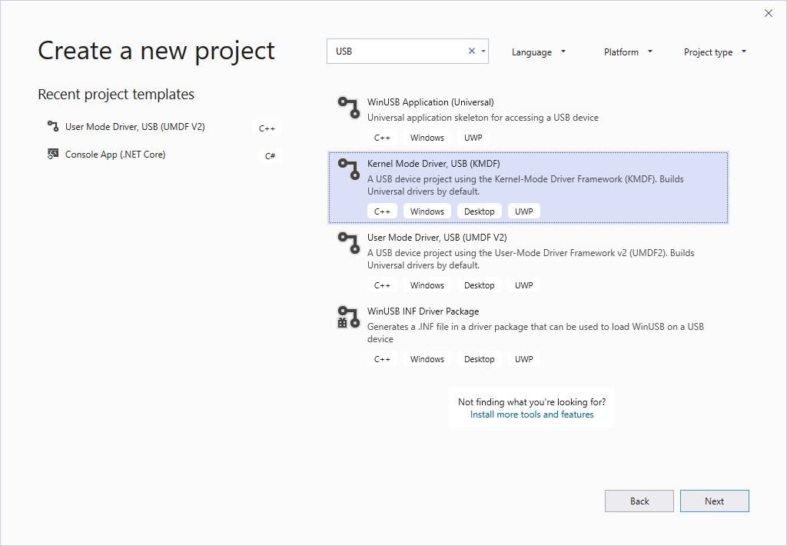Screen dimensions: 787x546
Task: Click the WinUSB INF Driver Package icon
Action: pyautogui.click(x=348, y=318)
